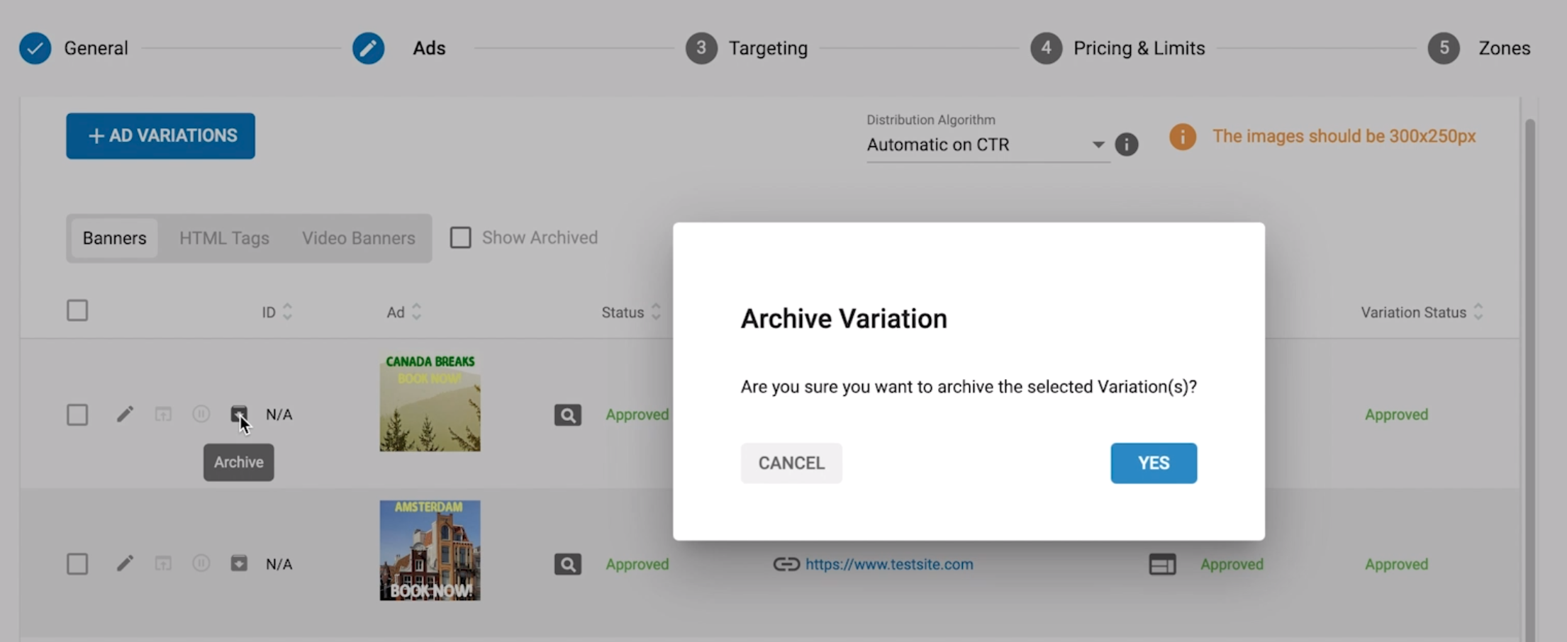The width and height of the screenshot is (1567, 642).
Task: Cancel the Archive Variation dialog
Action: coord(791,463)
